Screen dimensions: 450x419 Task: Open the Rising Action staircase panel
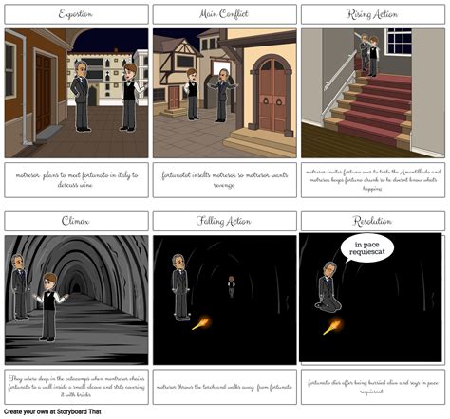373,93
